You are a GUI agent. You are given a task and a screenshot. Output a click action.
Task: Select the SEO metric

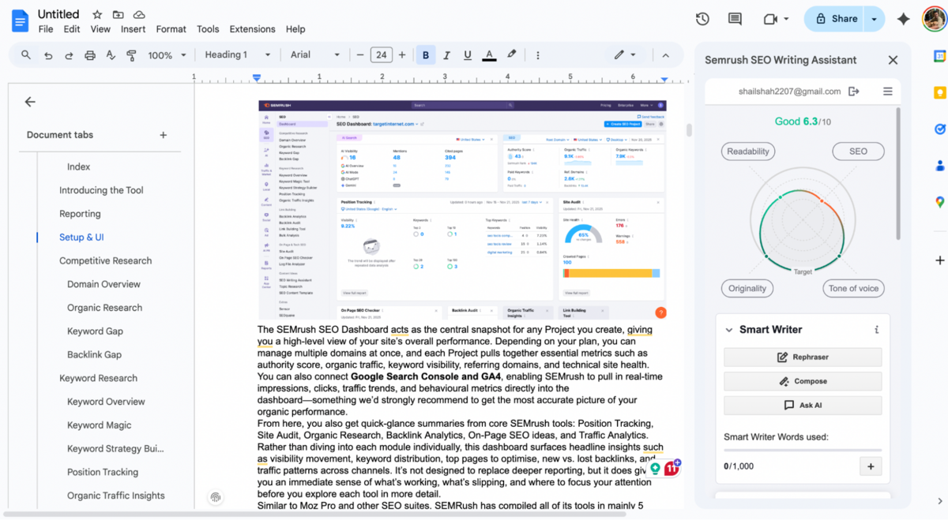[858, 152]
